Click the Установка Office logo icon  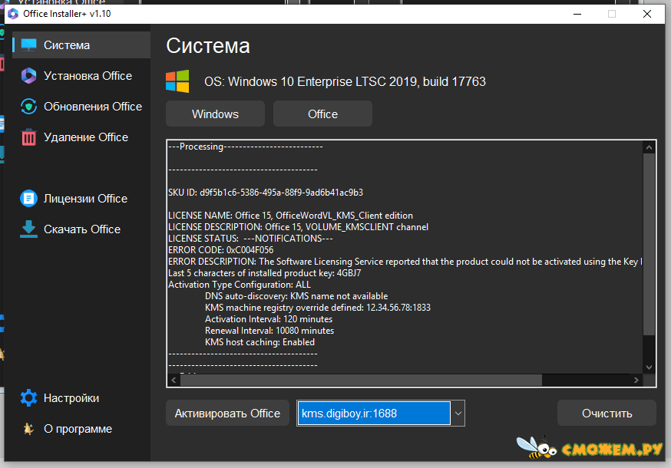tap(28, 76)
